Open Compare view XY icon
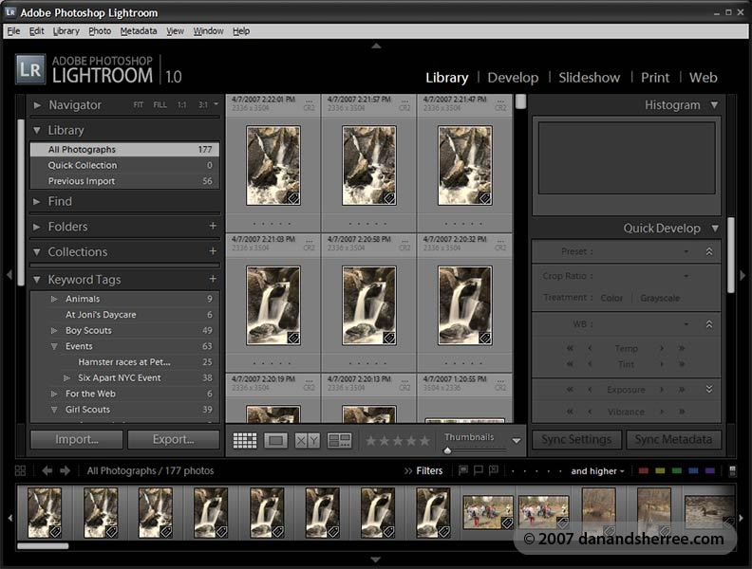 click(307, 440)
